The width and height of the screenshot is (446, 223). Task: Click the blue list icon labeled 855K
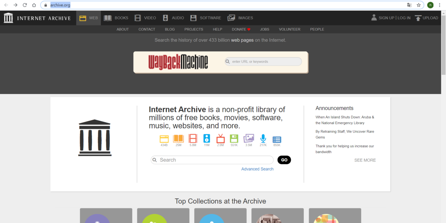click(277, 140)
